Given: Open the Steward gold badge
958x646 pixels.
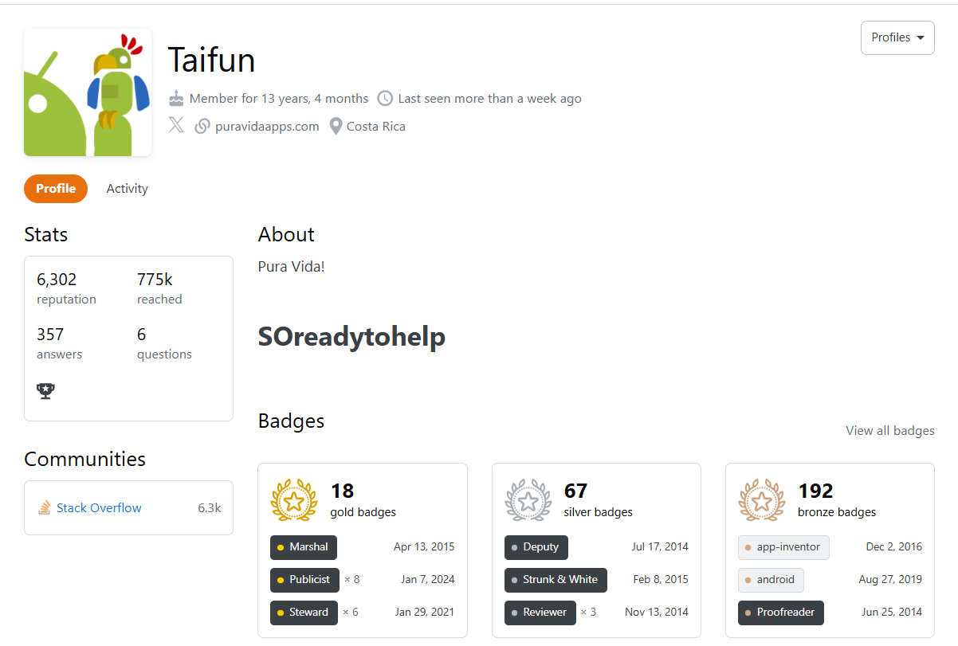Looking at the screenshot, I should [304, 613].
